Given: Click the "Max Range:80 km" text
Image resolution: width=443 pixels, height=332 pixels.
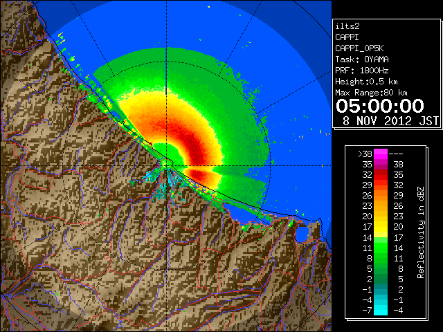Looking at the screenshot, I should [x=371, y=93].
